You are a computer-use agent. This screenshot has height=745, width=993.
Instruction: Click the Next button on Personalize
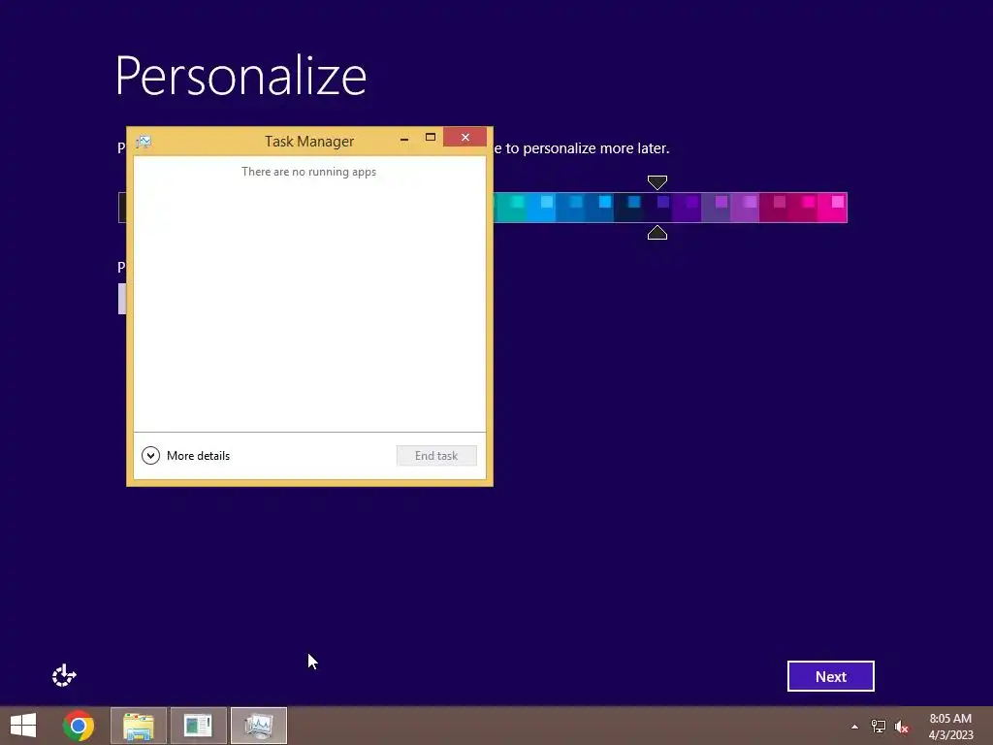click(831, 676)
